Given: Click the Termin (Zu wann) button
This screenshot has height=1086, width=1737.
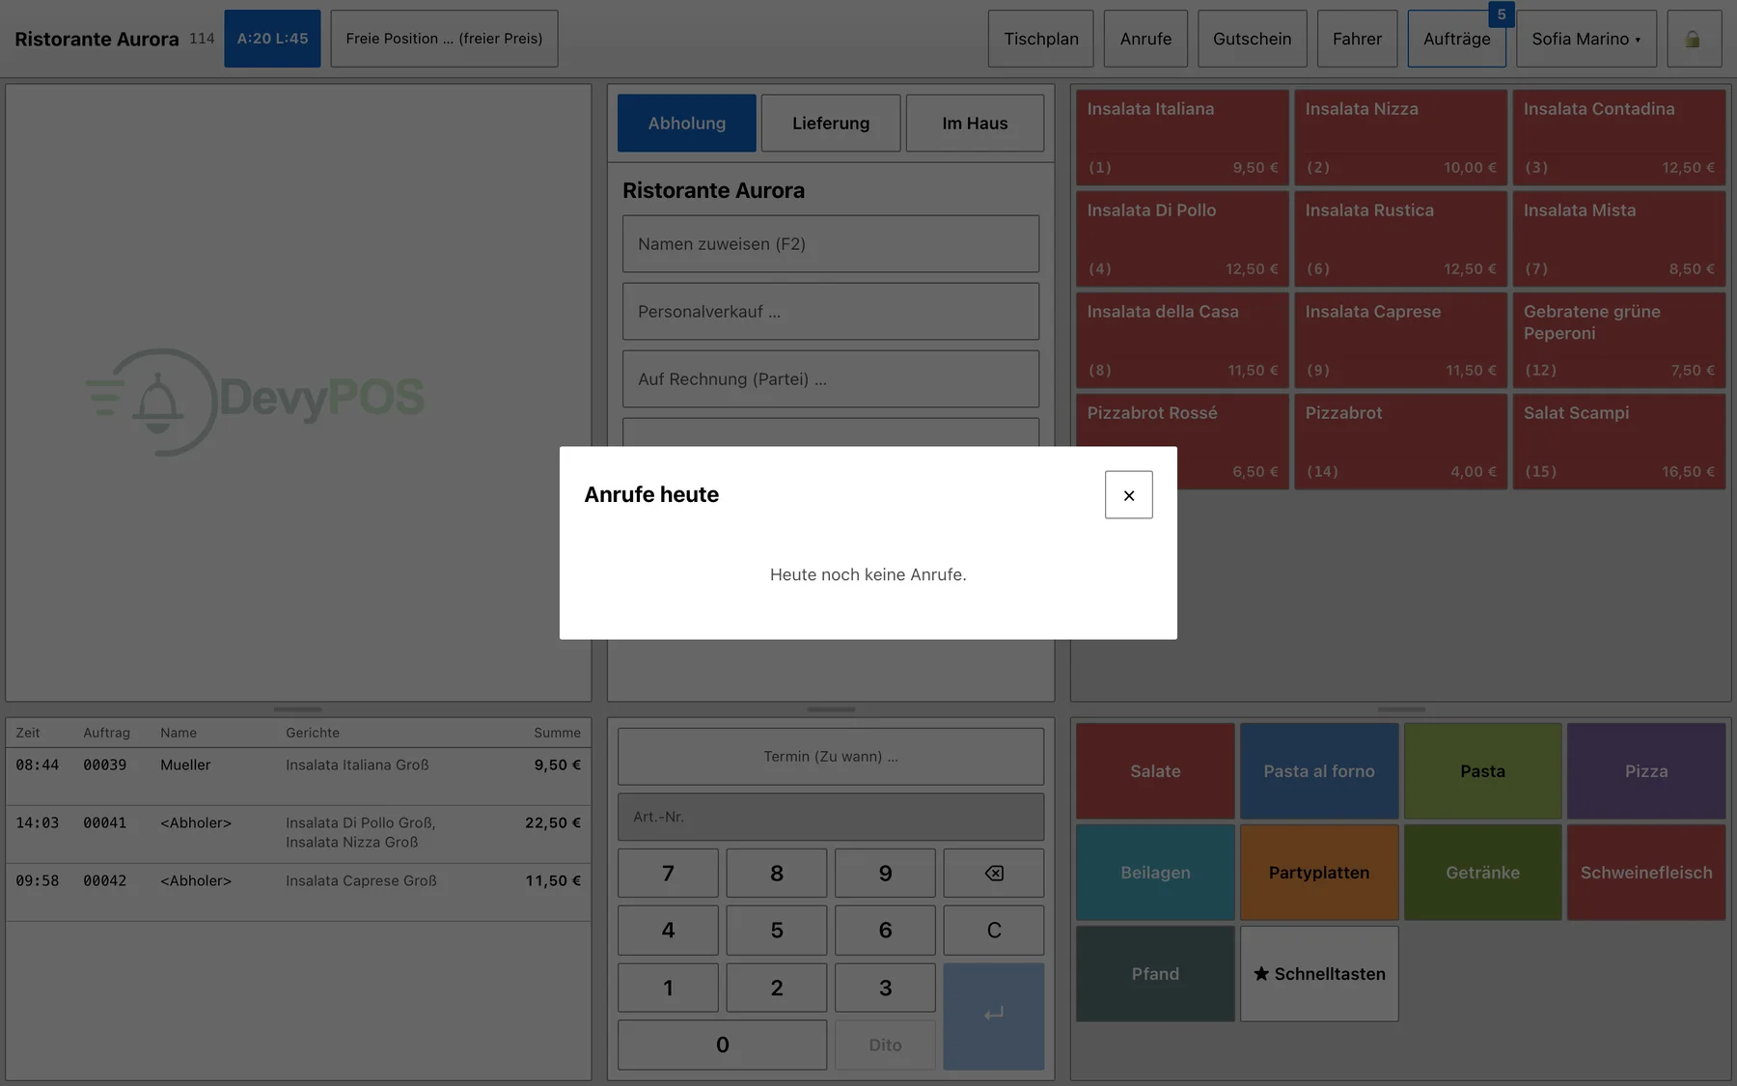Looking at the screenshot, I should point(830,756).
